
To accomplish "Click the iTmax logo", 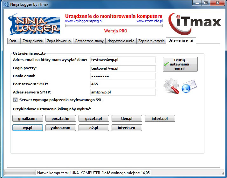I will point(195,24).
